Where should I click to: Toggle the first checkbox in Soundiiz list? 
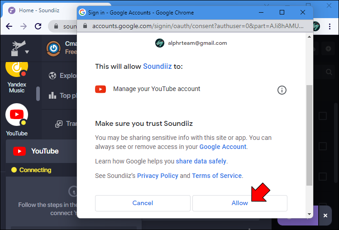[x=323, y=116]
